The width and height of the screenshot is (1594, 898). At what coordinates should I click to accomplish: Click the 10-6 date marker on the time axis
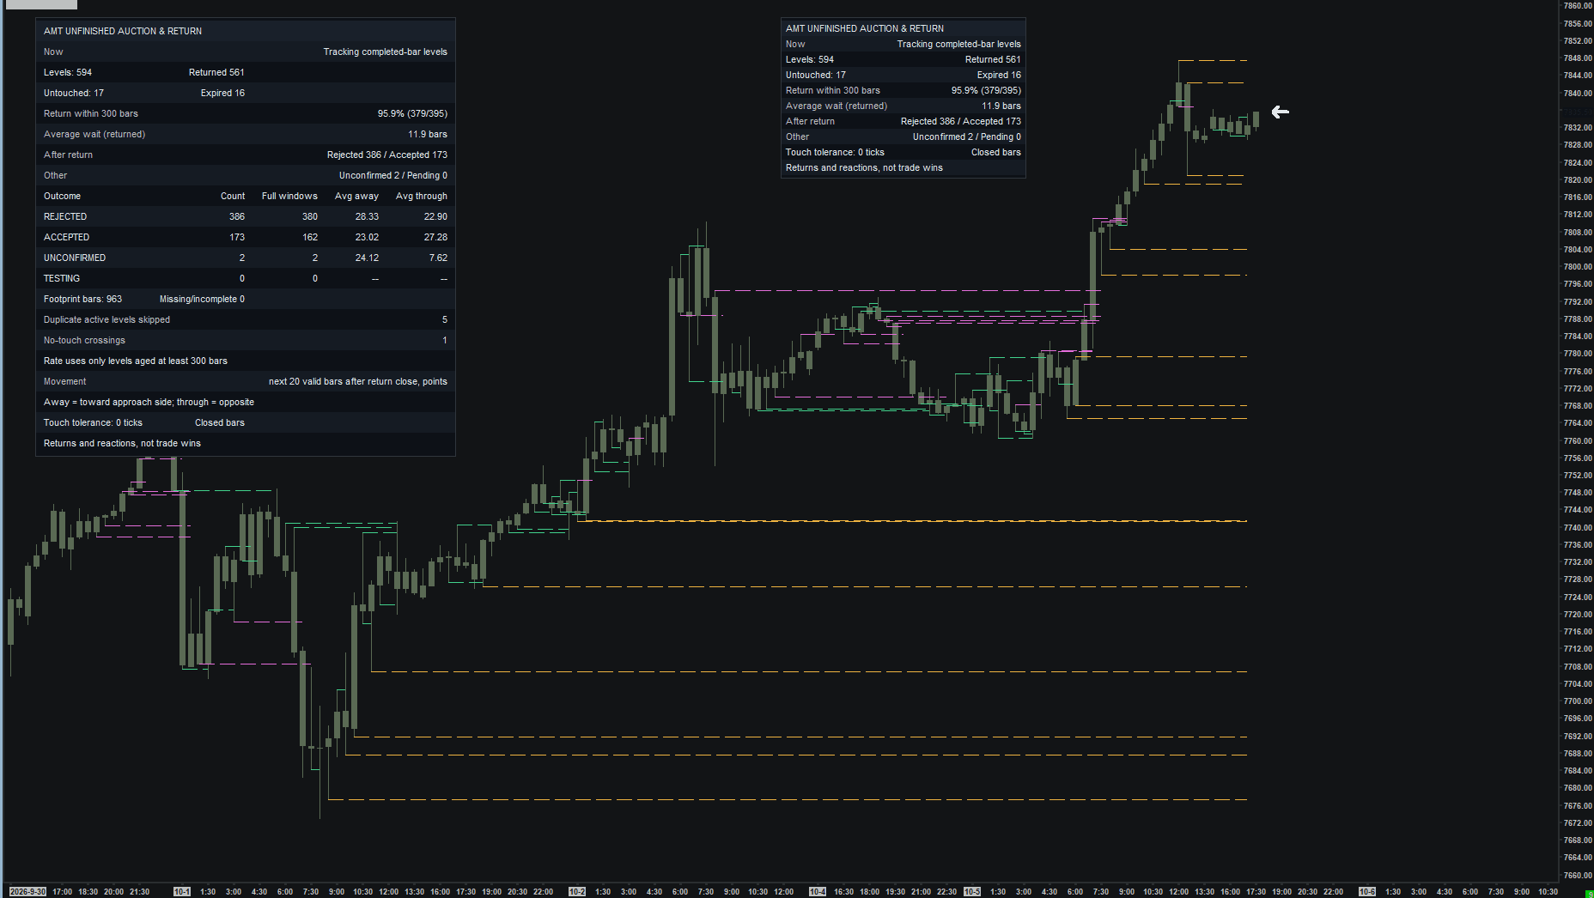(x=1367, y=892)
